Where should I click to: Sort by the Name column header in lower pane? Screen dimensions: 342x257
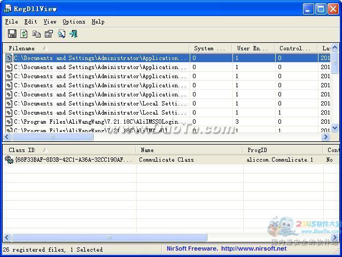189,150
